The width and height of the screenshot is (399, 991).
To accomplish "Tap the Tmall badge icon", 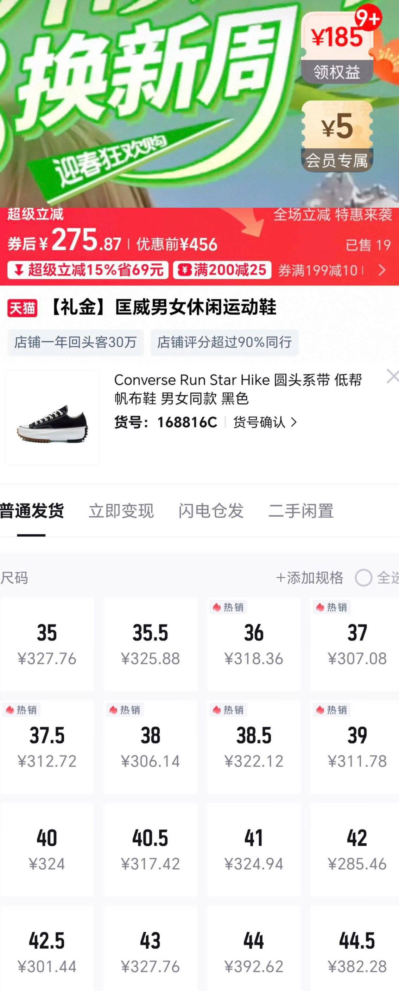I will pos(22,308).
